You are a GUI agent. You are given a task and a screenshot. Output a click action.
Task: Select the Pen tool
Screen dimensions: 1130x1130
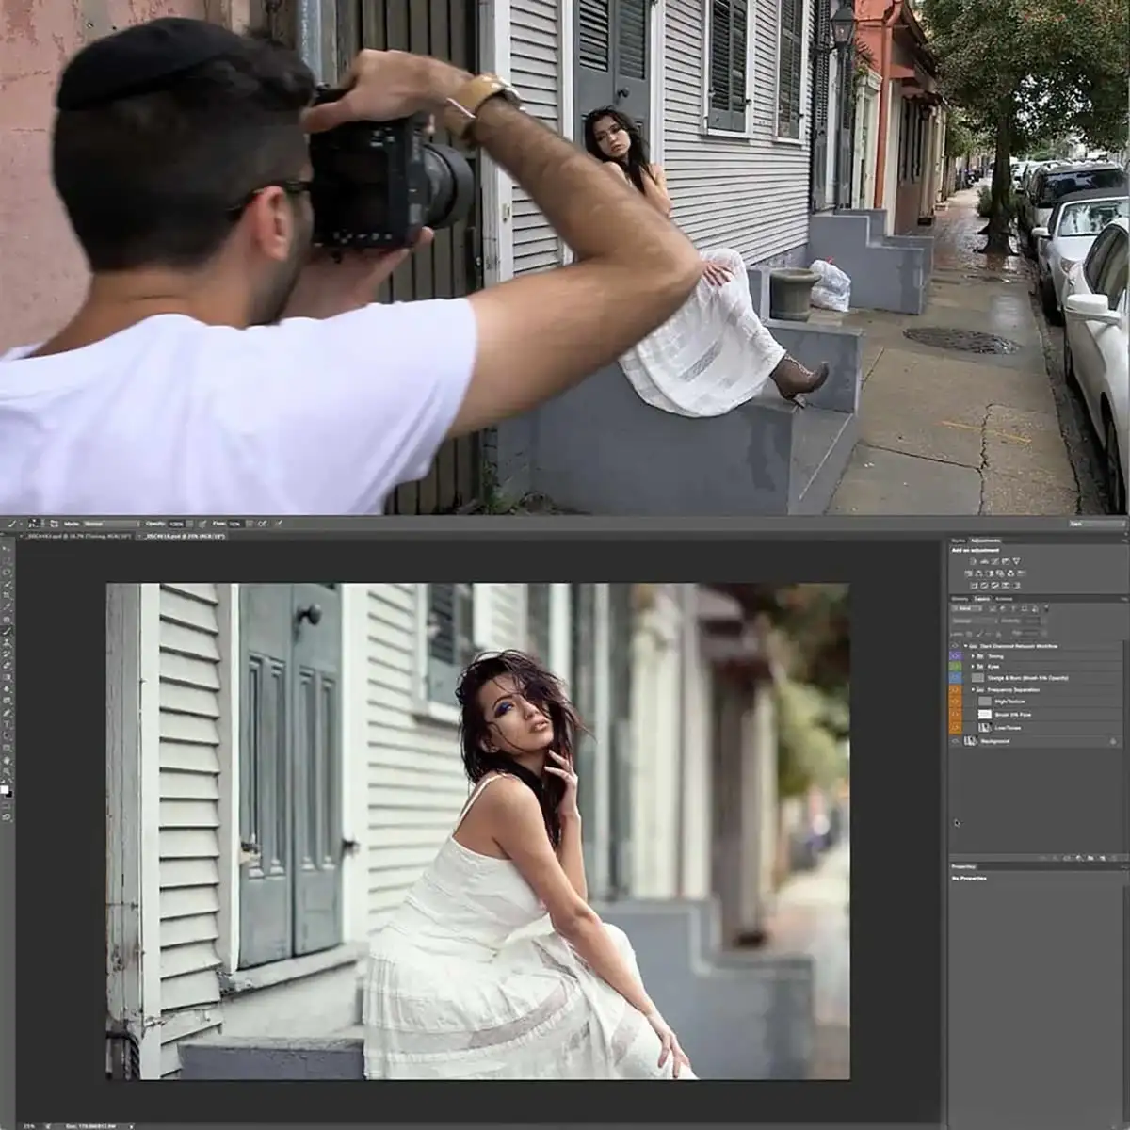tap(8, 711)
